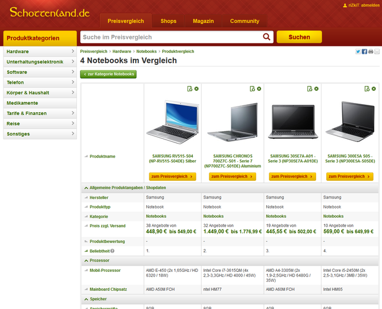Remove Samsung 300E5A S05 from comparison
382x309 pixels.
tap(373, 89)
